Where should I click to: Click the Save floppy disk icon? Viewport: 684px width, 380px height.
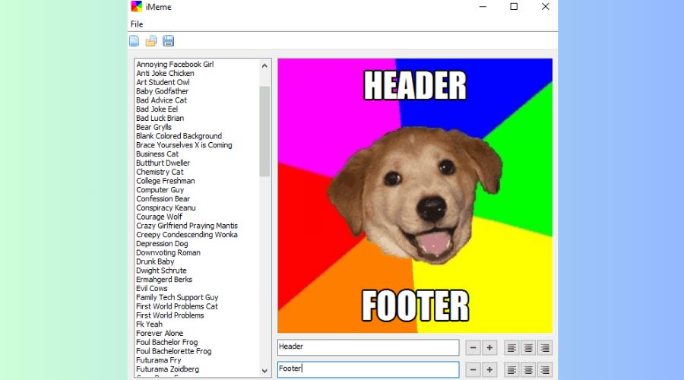(x=169, y=41)
